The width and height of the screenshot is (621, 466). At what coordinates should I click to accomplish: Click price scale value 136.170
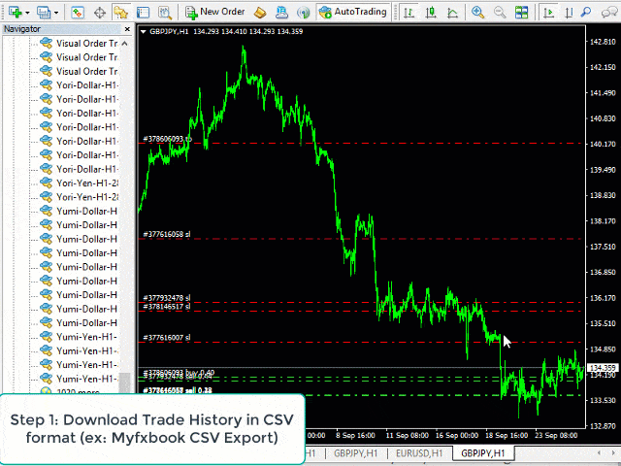coord(603,298)
